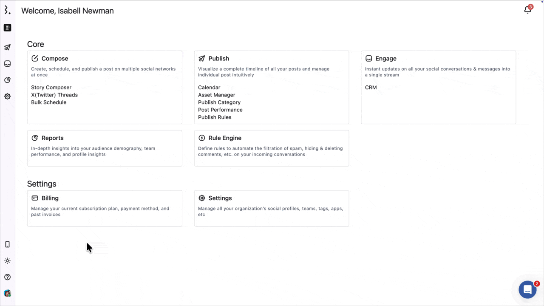
Task: Open the Reports pie chart sidebar icon
Action: click(x=7, y=80)
